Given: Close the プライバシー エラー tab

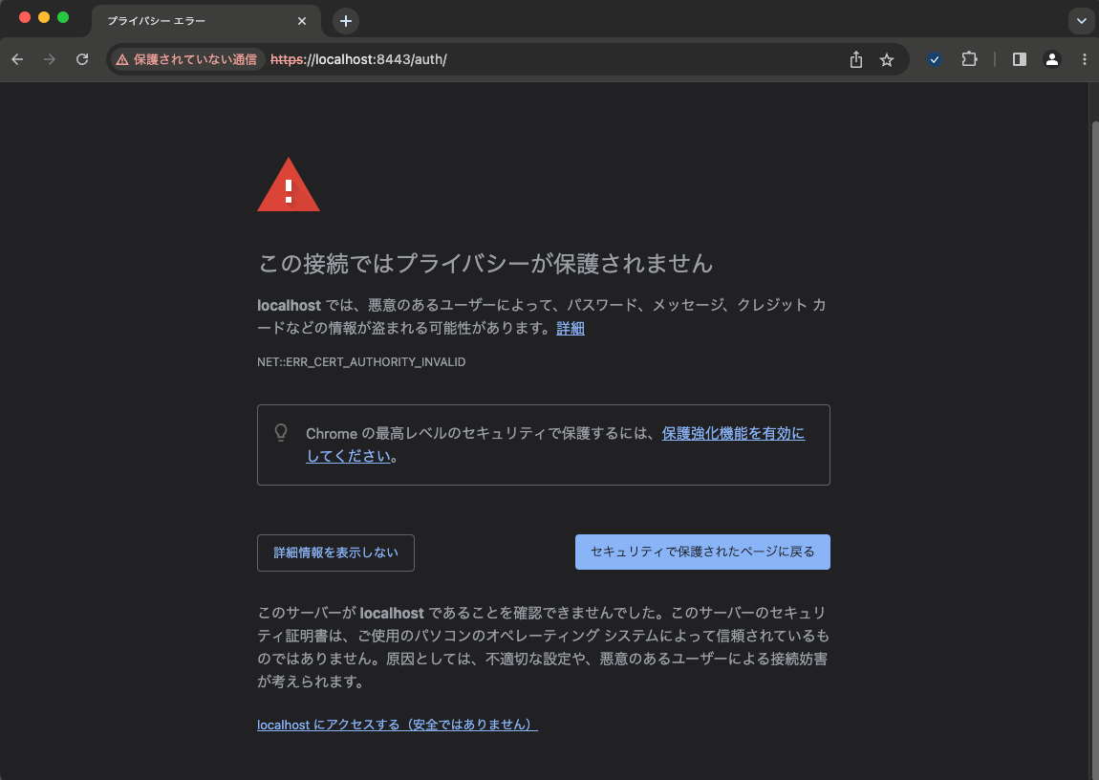Looking at the screenshot, I should point(301,21).
